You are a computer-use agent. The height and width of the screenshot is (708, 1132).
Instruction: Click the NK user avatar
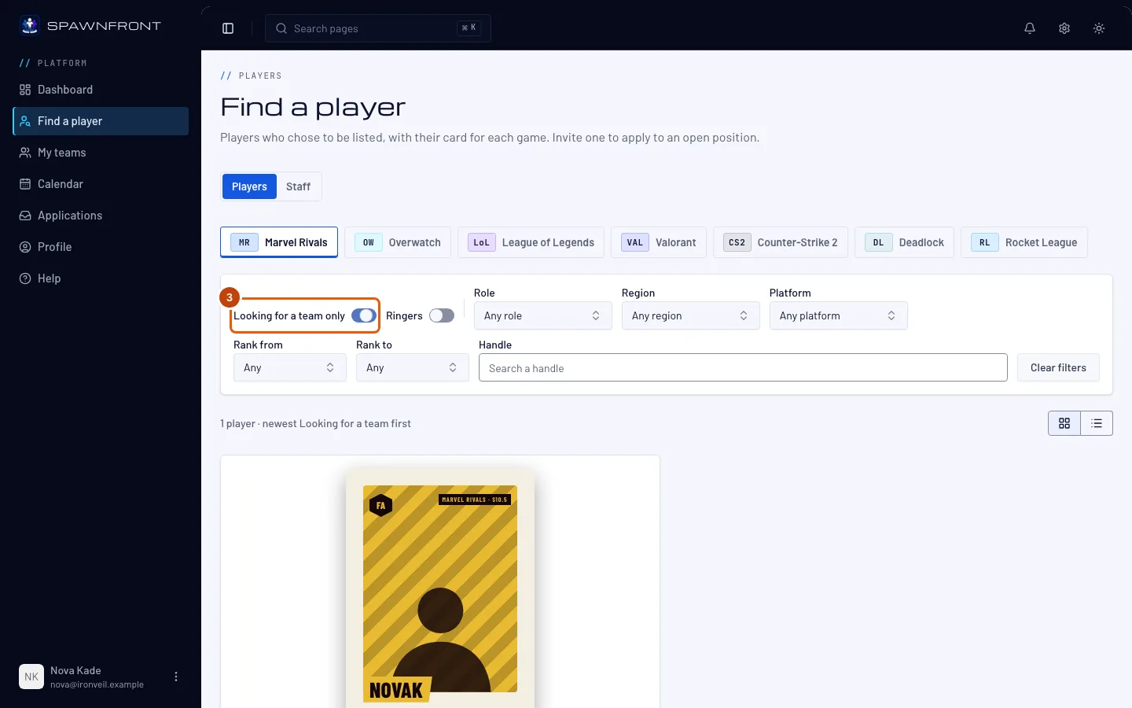(31, 677)
